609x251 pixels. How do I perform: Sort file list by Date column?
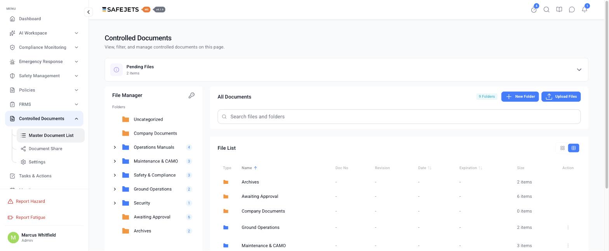click(425, 168)
